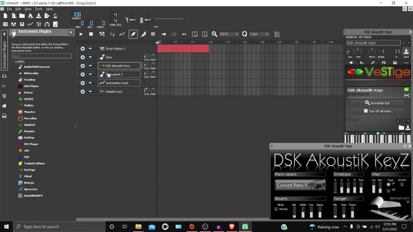This screenshot has height=232, width=413.
Task: Open the View menu
Action: click(28, 9)
